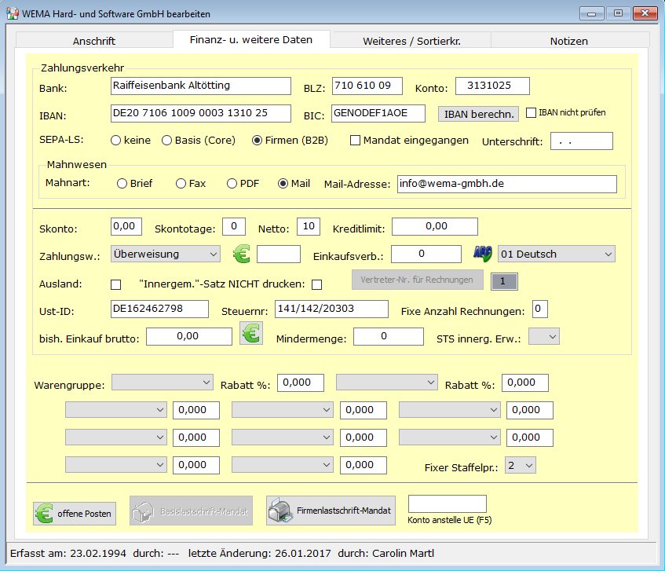Select the Brief Mahnart radio option
This screenshot has height=571, width=665.
click(x=122, y=184)
